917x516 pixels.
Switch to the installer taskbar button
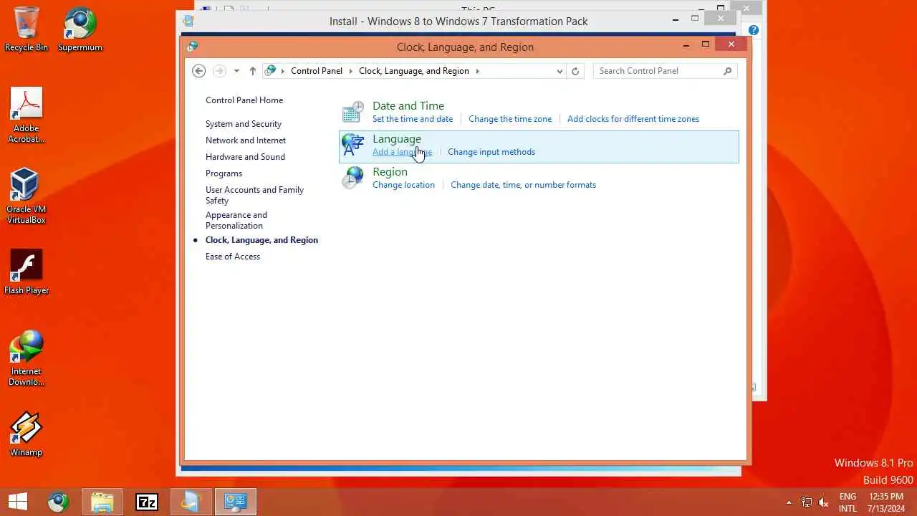[191, 502]
